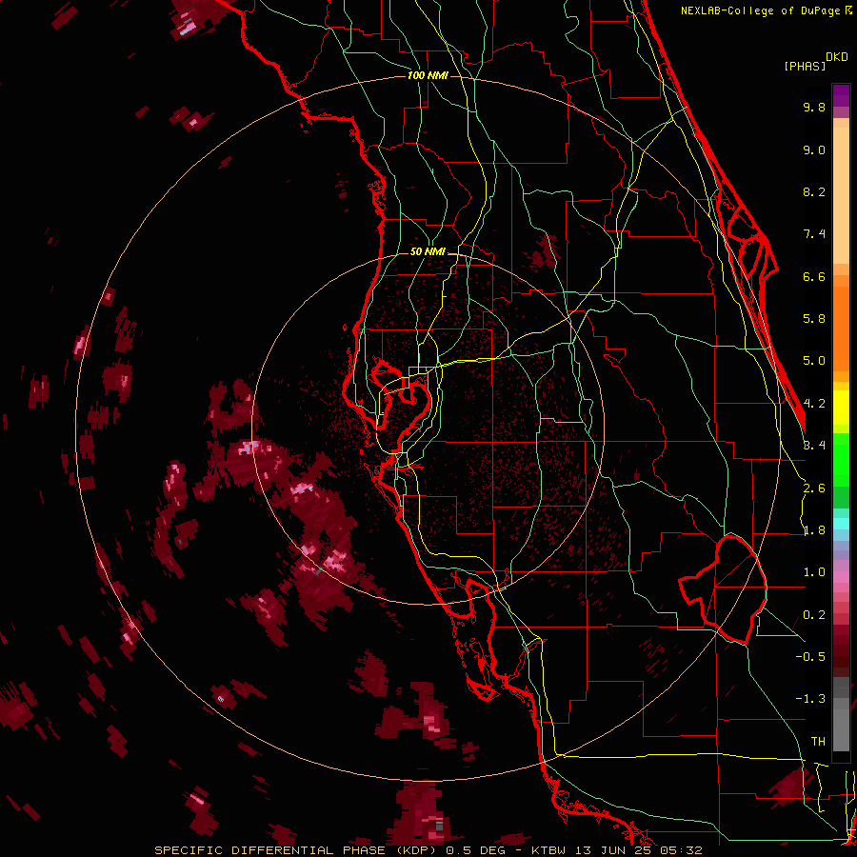Image resolution: width=857 pixels, height=857 pixels.
Task: Select the 4.2 scale value
Action: click(814, 404)
